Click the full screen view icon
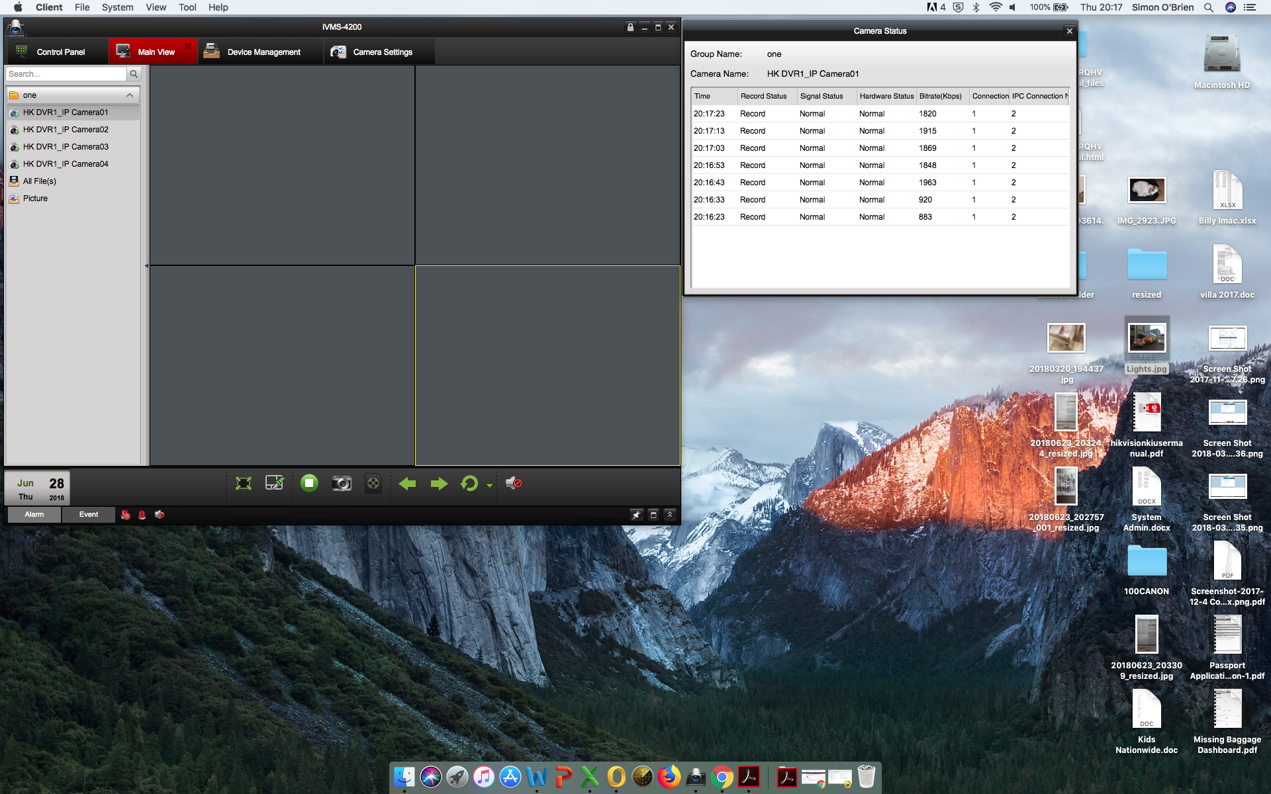The width and height of the screenshot is (1271, 794). pyautogui.click(x=244, y=484)
